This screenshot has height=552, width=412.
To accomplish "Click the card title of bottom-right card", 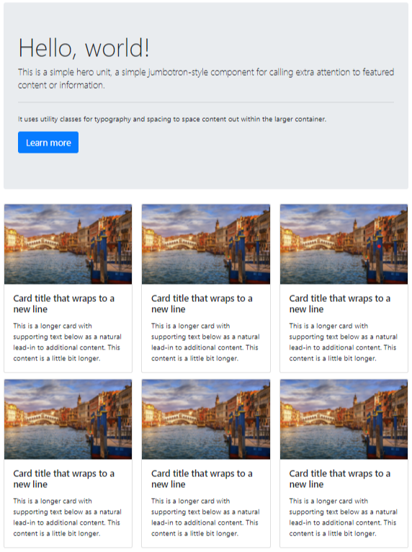I will [340, 478].
